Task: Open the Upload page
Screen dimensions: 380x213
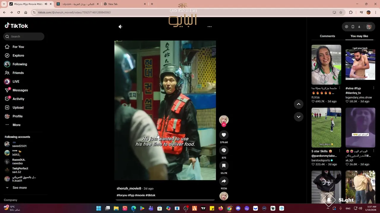Action: tap(18, 107)
